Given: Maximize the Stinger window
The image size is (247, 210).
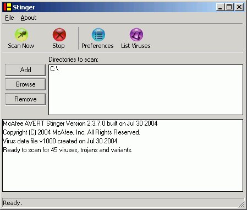Looking at the screenshot, I should click(229, 7).
